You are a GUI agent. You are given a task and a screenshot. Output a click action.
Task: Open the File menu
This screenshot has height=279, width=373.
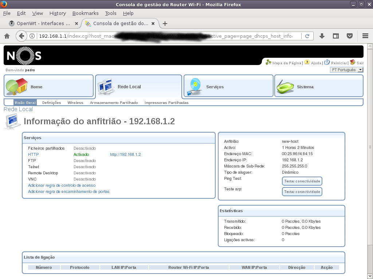pyautogui.click(x=7, y=13)
